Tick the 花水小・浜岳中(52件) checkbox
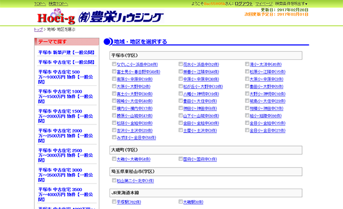The image size is (343, 209). (x=180, y=64)
